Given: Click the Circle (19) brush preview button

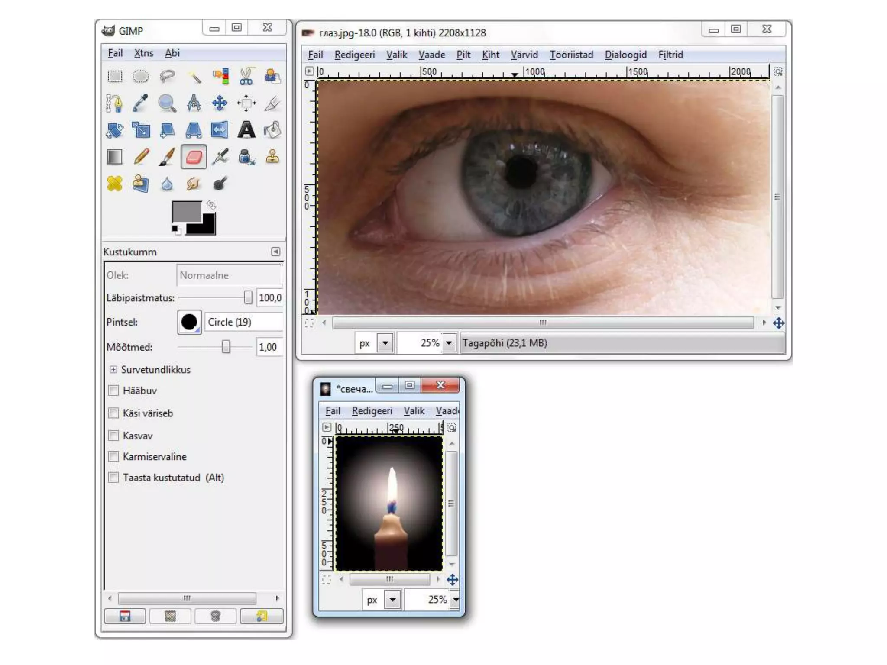Looking at the screenshot, I should [x=189, y=322].
